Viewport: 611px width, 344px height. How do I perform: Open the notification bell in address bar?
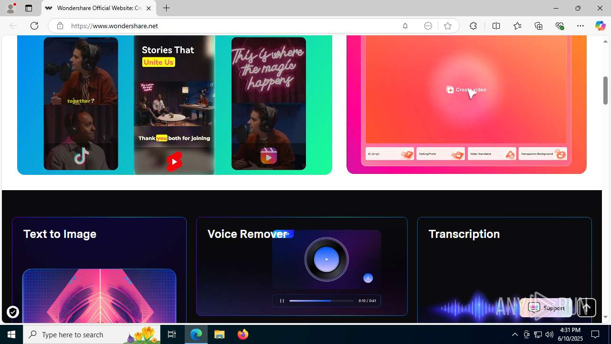tap(405, 26)
